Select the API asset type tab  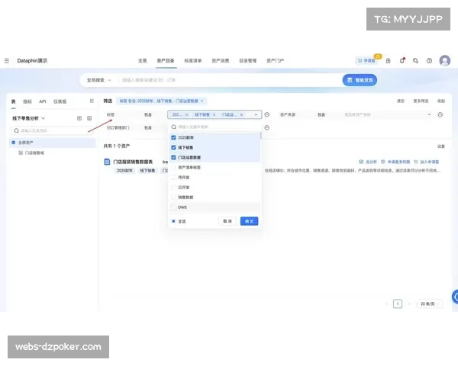coord(43,101)
